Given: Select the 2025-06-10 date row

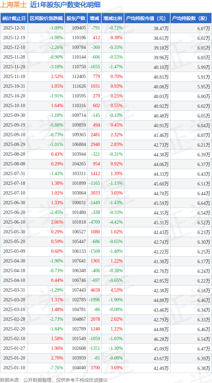Looking at the screenshot, I should pos(14,222).
